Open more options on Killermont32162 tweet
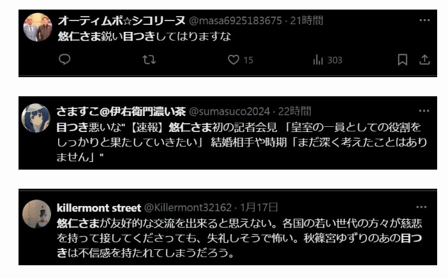448x278 pixels. 421,207
